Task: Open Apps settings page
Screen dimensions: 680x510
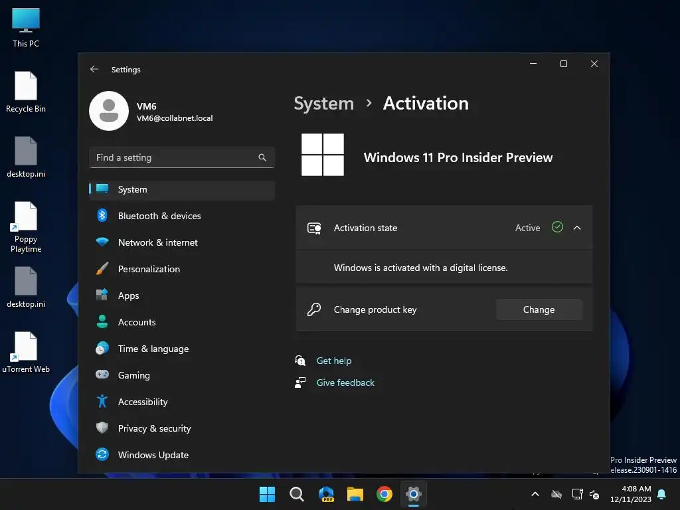Action: pos(182,296)
